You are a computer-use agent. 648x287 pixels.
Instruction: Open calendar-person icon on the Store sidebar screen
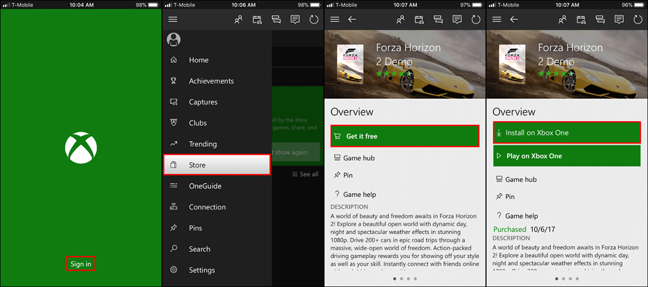[257, 19]
